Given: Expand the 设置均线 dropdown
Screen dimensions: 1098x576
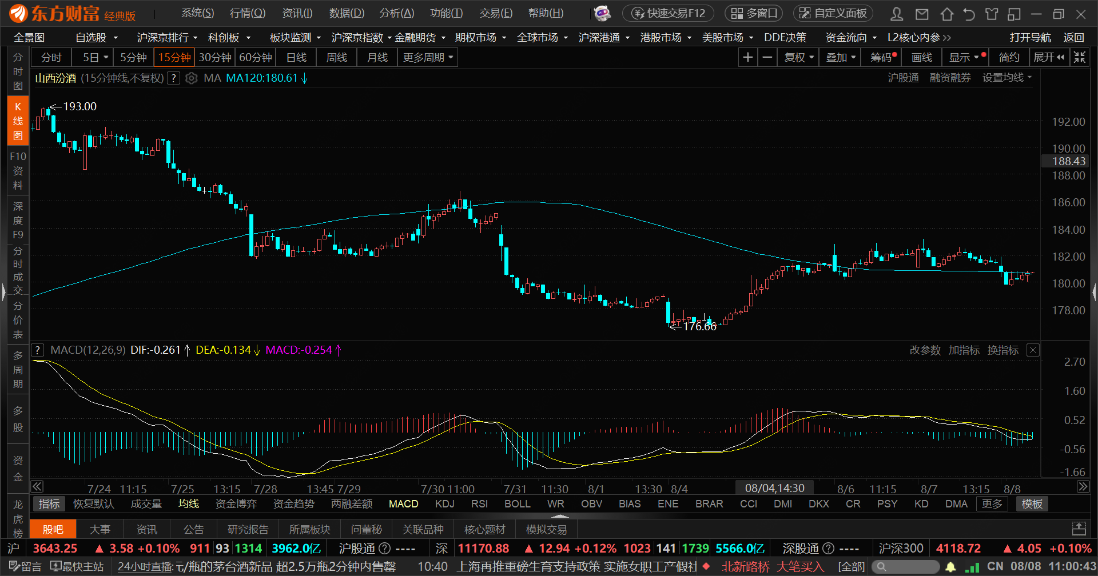Looking at the screenshot, I should (1006, 78).
